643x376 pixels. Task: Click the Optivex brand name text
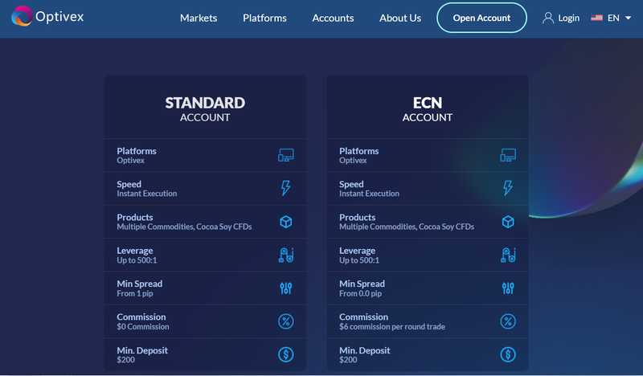pyautogui.click(x=59, y=16)
